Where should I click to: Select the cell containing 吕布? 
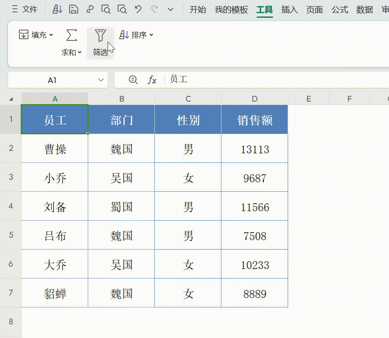point(55,235)
